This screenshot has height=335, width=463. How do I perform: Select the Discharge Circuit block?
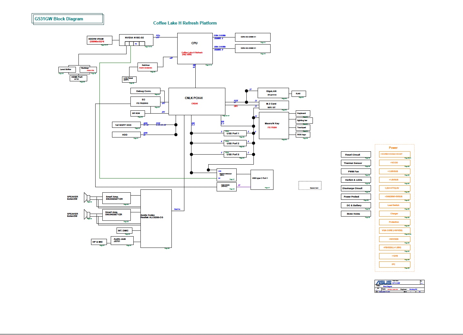tap(356, 188)
